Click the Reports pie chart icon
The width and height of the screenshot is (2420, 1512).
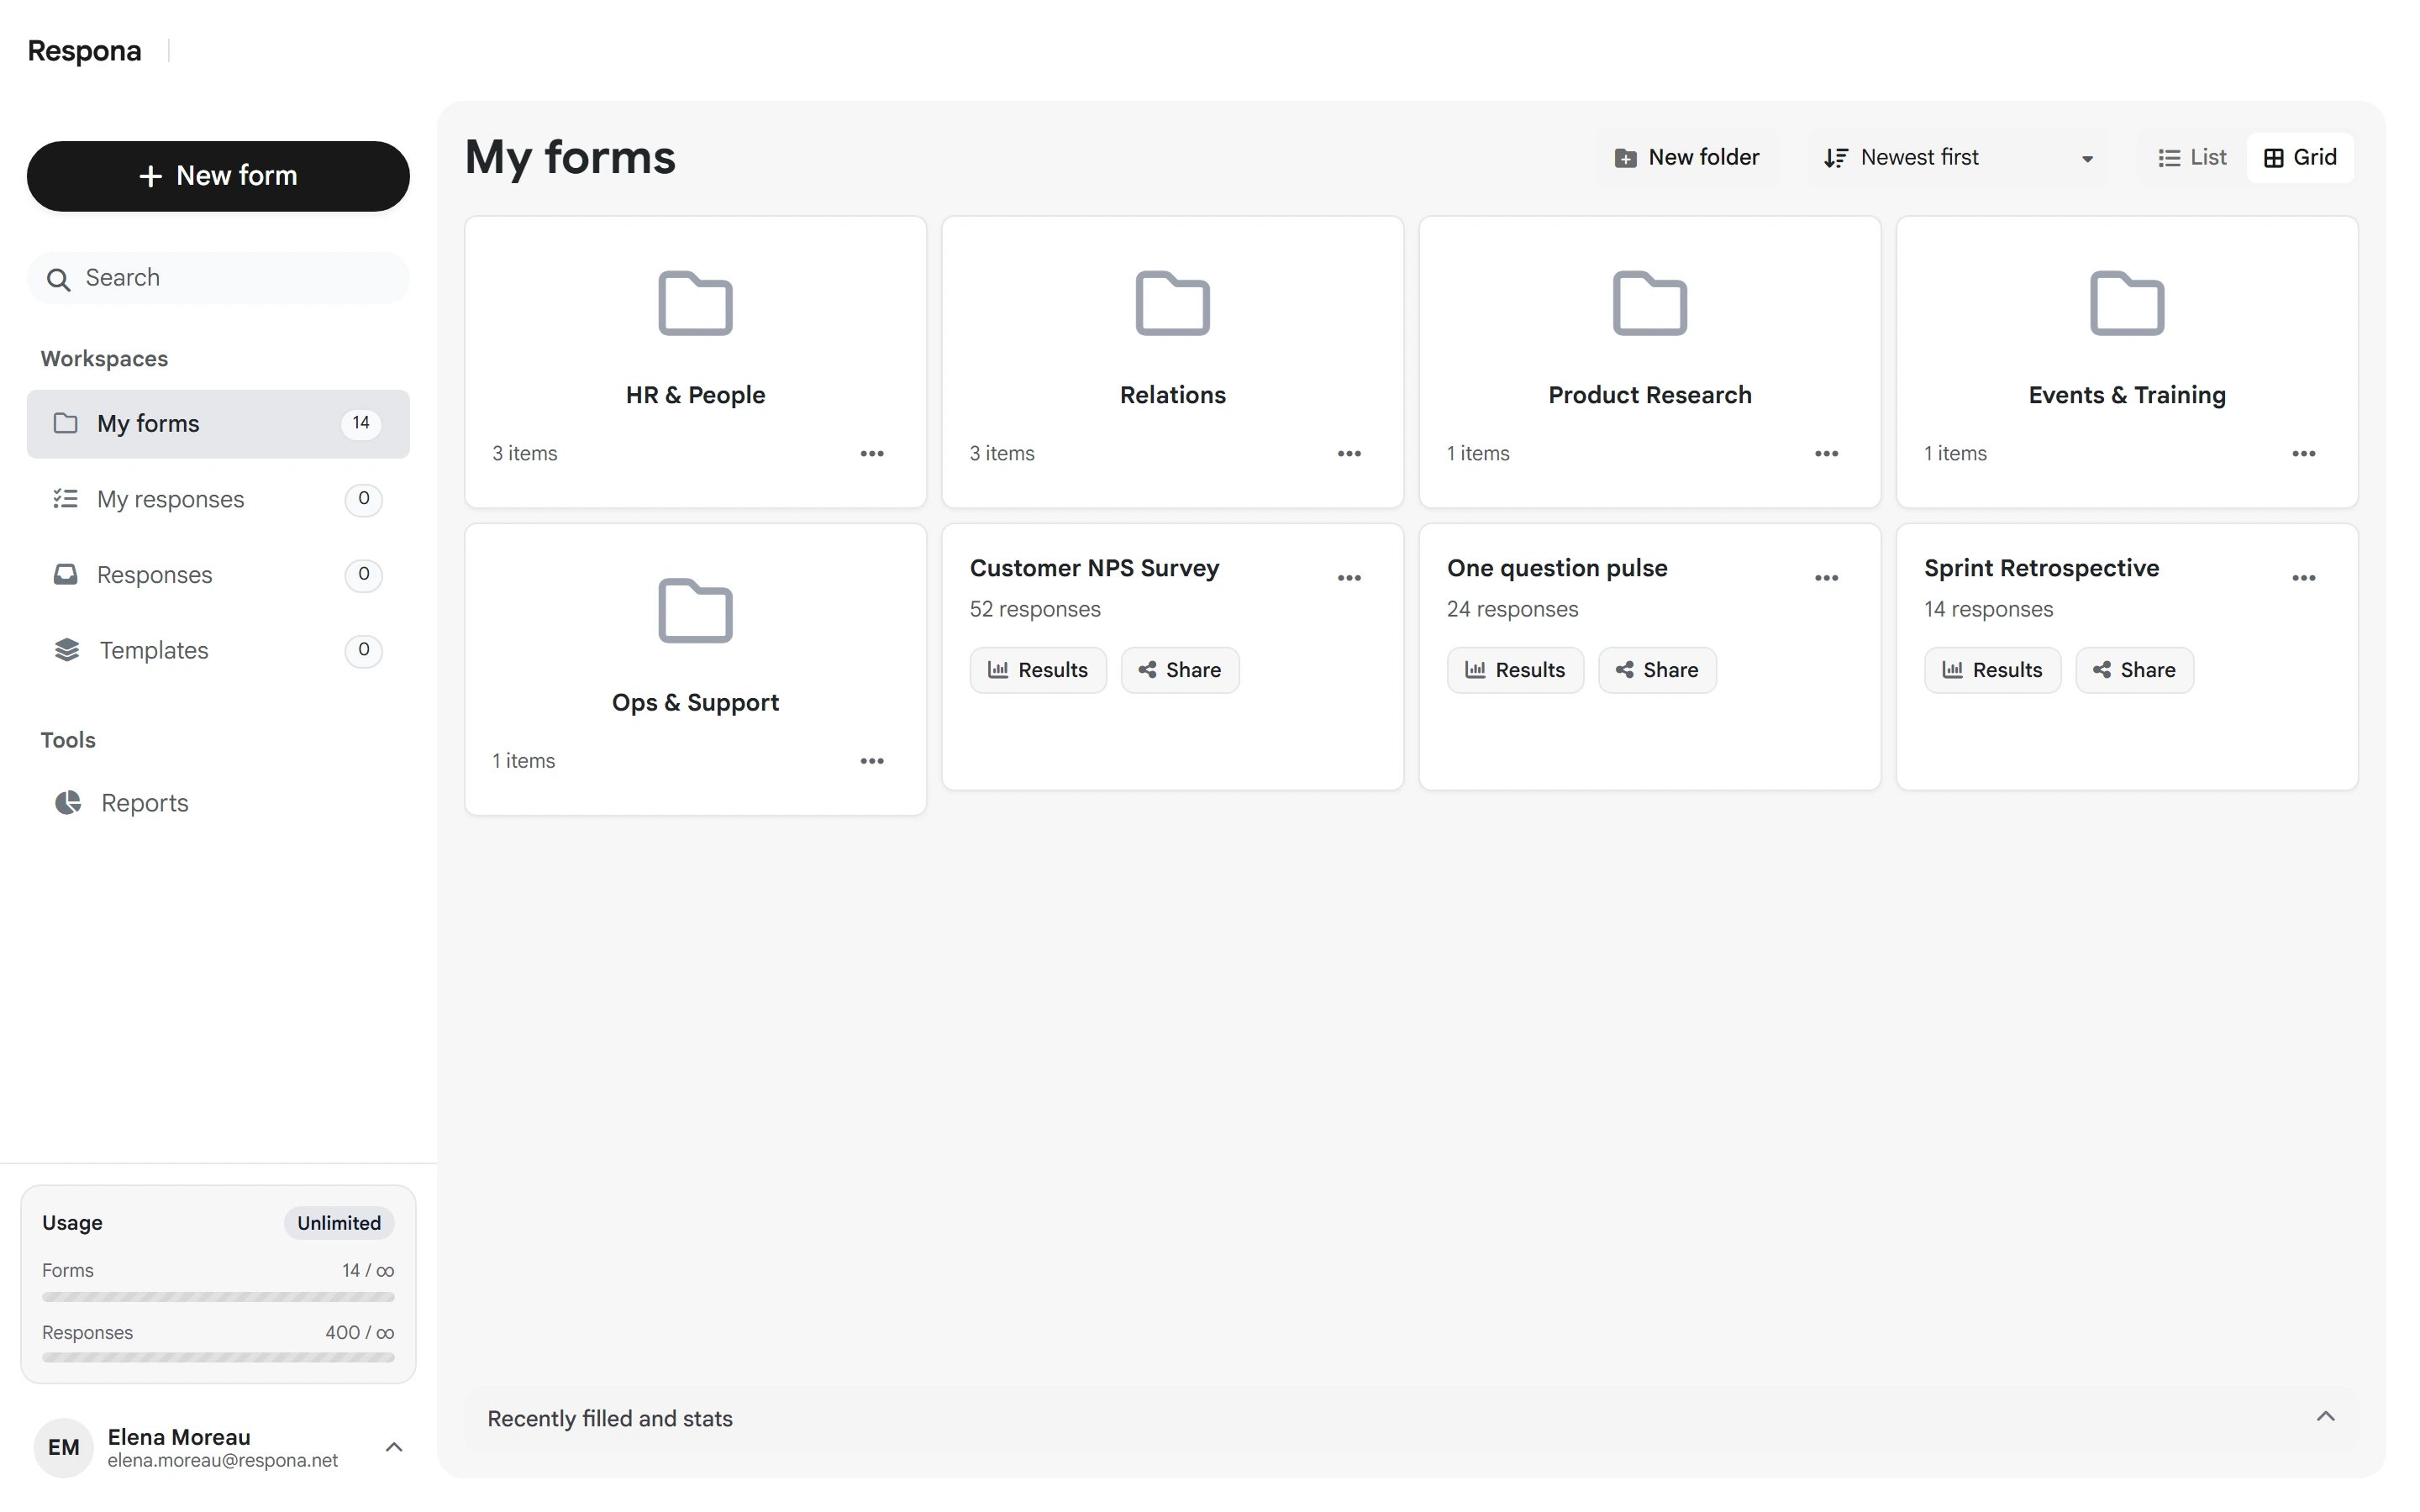click(x=68, y=803)
